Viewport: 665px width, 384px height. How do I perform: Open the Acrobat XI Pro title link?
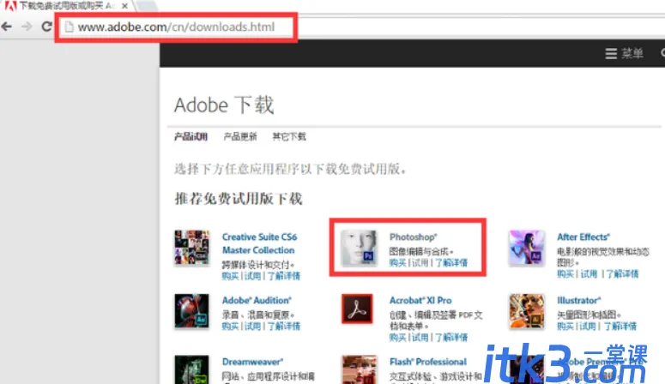pos(420,300)
